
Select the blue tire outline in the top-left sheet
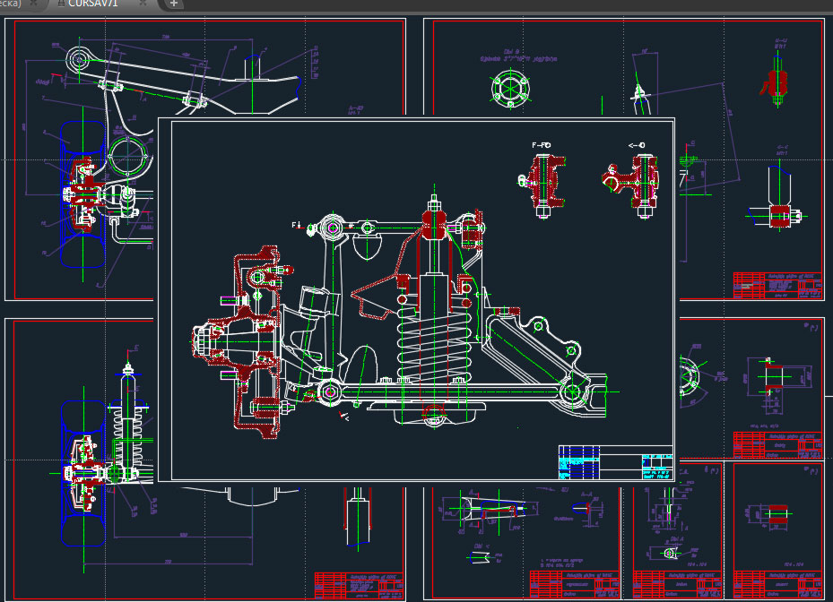tap(82, 194)
